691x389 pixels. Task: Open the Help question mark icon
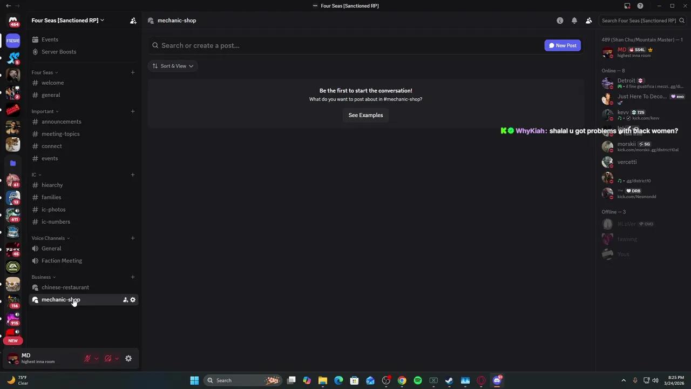pyautogui.click(x=640, y=6)
